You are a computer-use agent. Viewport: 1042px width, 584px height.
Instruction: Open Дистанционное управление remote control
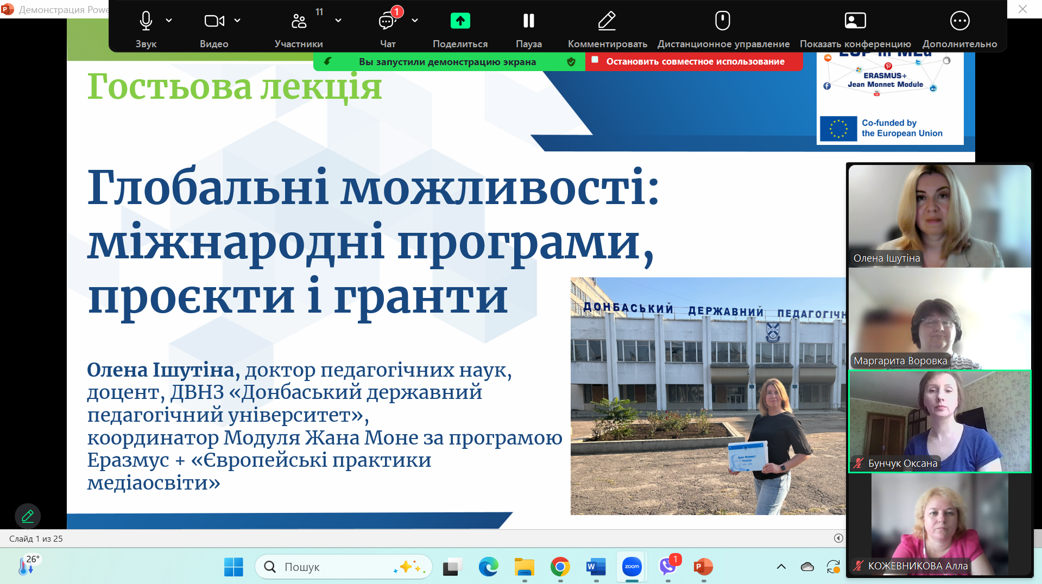point(723,28)
